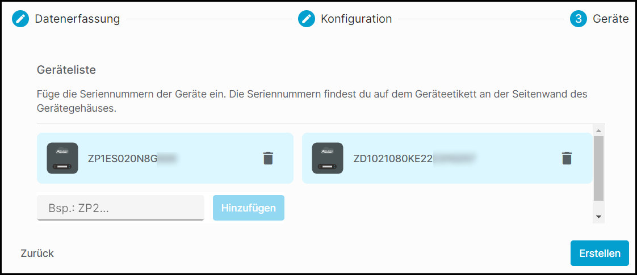Screen dimensions: 637x275
Task: Go back with the Zurück link
Action: (37, 253)
